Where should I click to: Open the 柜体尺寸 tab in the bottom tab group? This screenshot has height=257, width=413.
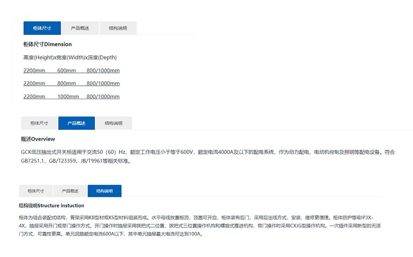pos(36,191)
